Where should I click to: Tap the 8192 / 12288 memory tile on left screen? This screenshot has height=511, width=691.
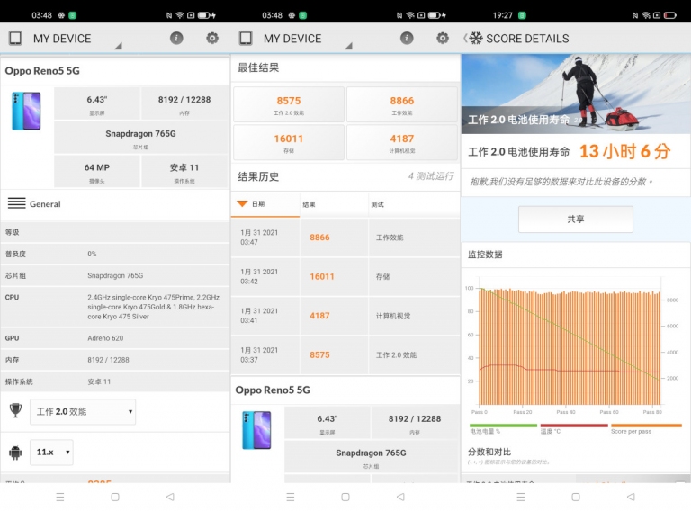click(184, 103)
